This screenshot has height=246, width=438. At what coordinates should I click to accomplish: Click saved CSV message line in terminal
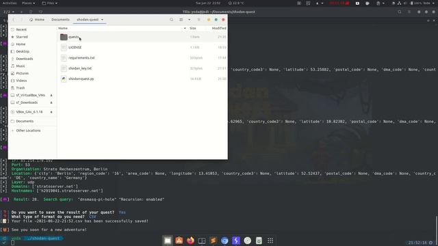(x=80, y=221)
